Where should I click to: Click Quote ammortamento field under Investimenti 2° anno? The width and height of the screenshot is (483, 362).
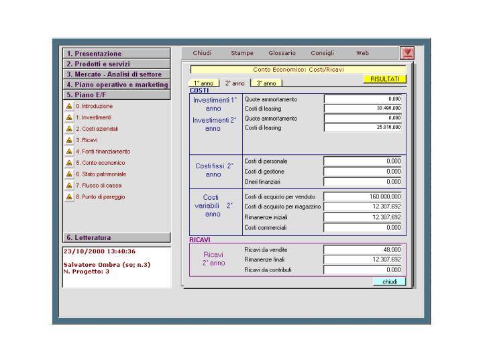pos(363,118)
